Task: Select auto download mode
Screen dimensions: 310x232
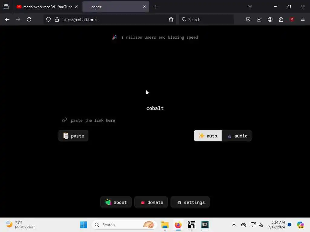Action: click(x=208, y=136)
